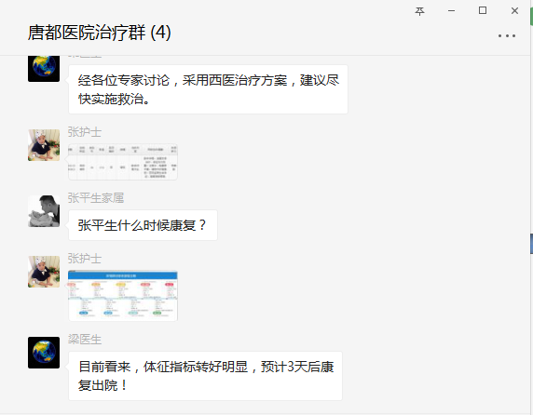
Task: Click the sender name 梁医生
Action: [x=84, y=340]
